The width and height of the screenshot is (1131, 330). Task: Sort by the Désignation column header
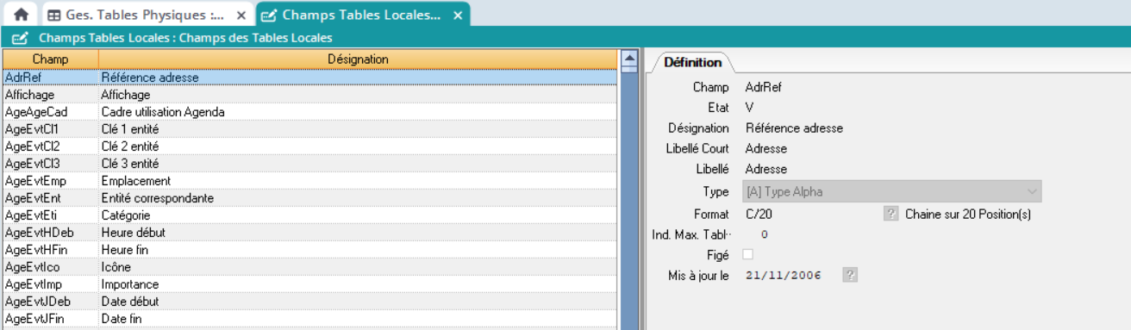tap(359, 59)
